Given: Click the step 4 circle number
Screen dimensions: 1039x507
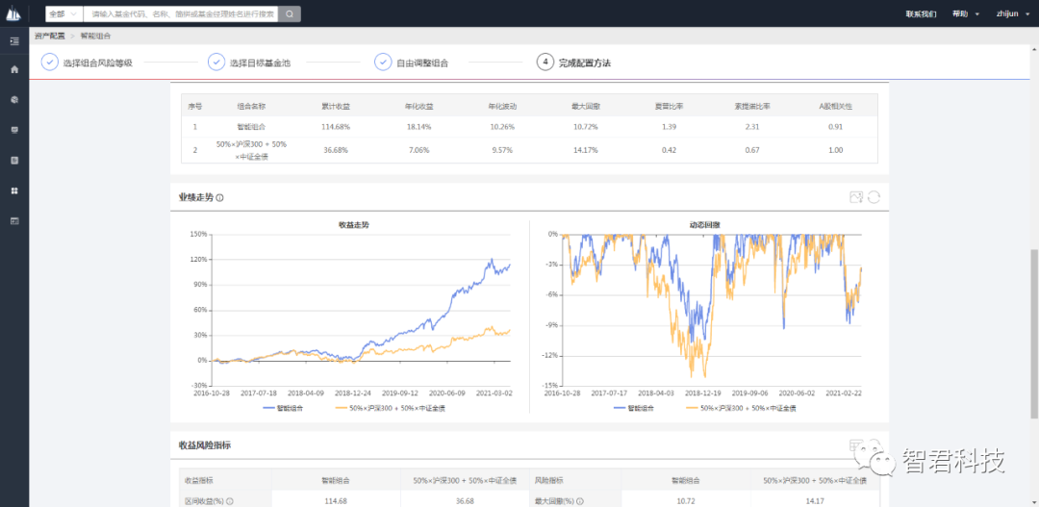Looking at the screenshot, I should pos(545,63).
